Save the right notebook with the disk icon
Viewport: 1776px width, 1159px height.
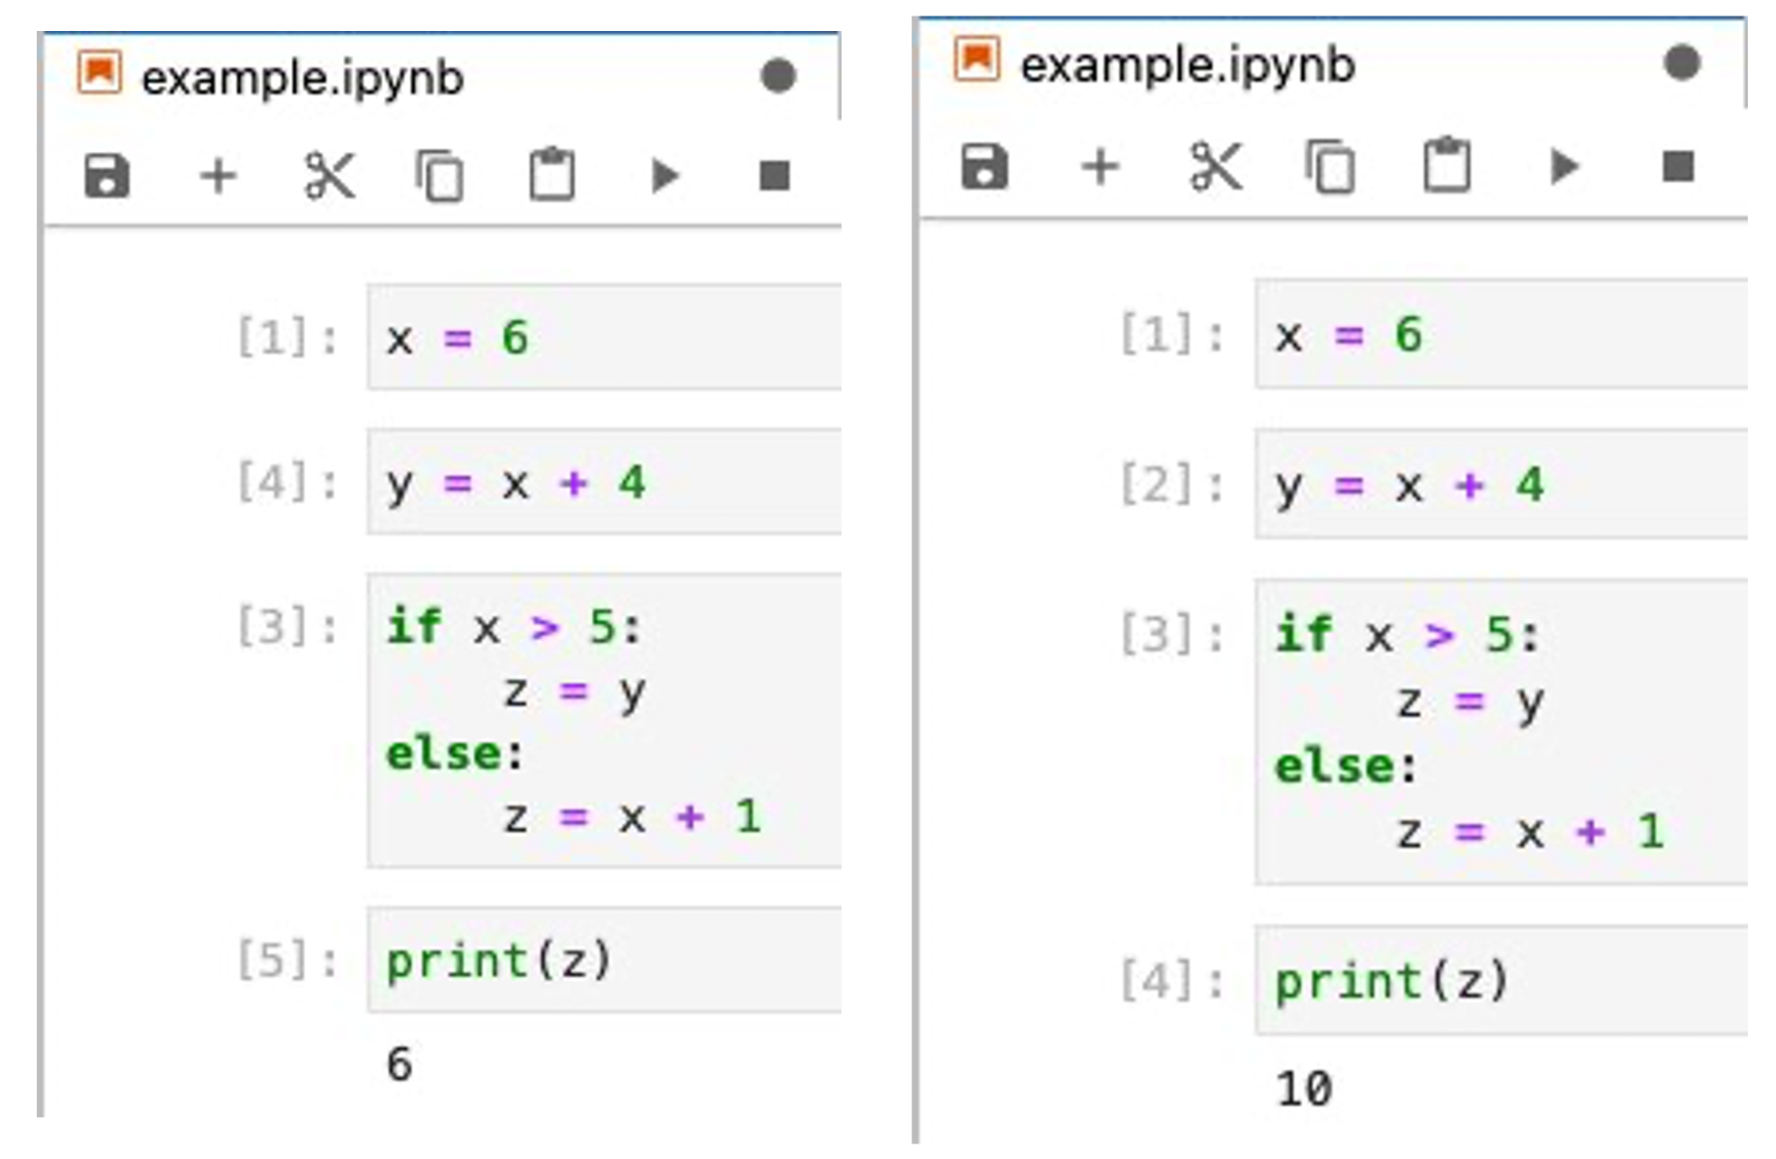click(x=985, y=166)
